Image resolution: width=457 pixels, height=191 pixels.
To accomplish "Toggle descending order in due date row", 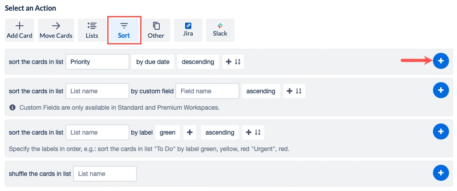I will pyautogui.click(x=198, y=62).
